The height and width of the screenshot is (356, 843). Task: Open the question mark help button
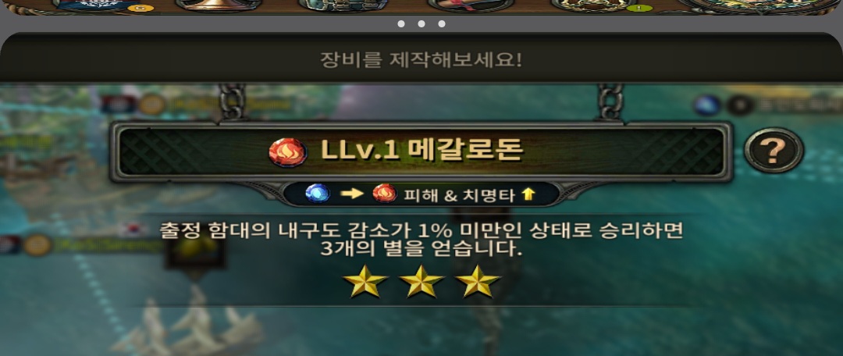click(774, 151)
